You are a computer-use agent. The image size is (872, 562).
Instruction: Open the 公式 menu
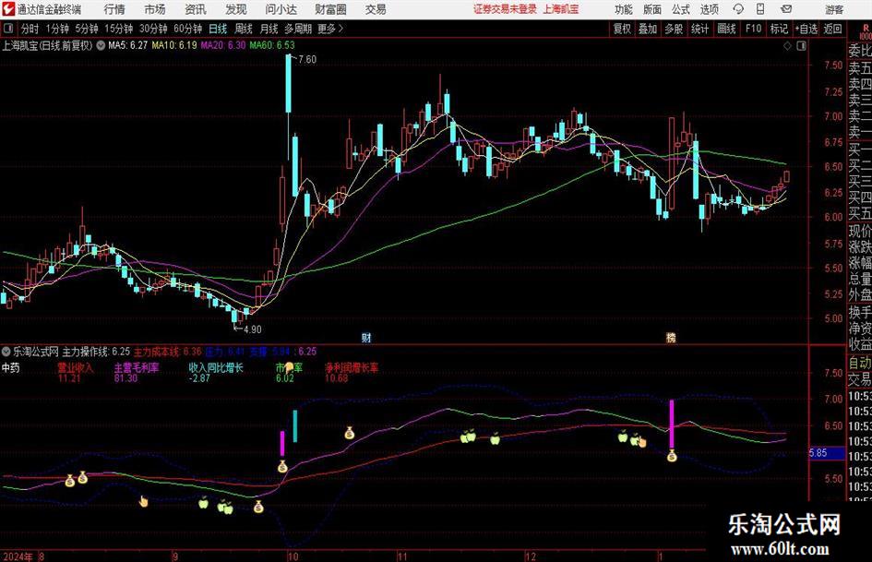point(680,9)
